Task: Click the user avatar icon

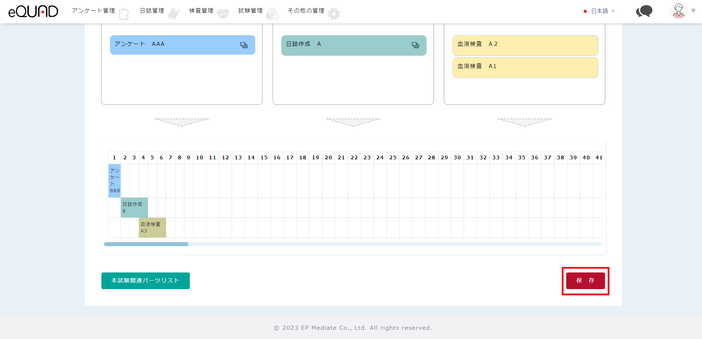Action: tap(678, 11)
